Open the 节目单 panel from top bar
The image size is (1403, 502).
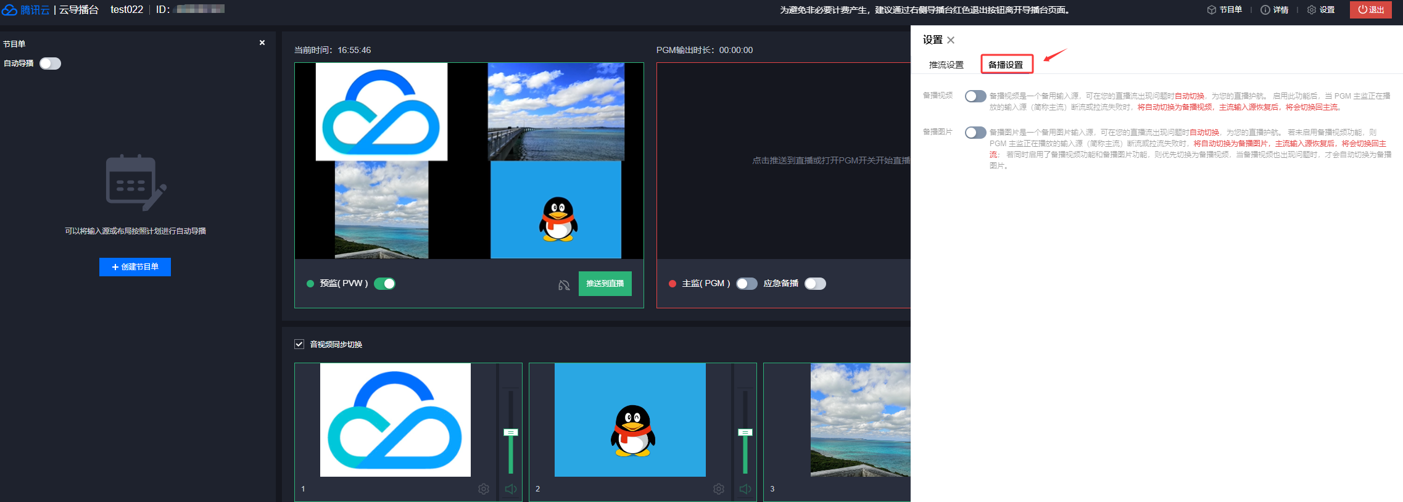1225,10
